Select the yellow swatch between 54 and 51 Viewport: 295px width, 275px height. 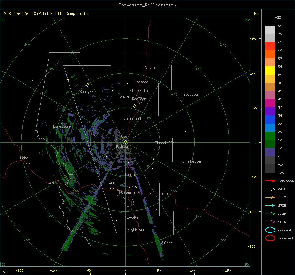point(270,71)
